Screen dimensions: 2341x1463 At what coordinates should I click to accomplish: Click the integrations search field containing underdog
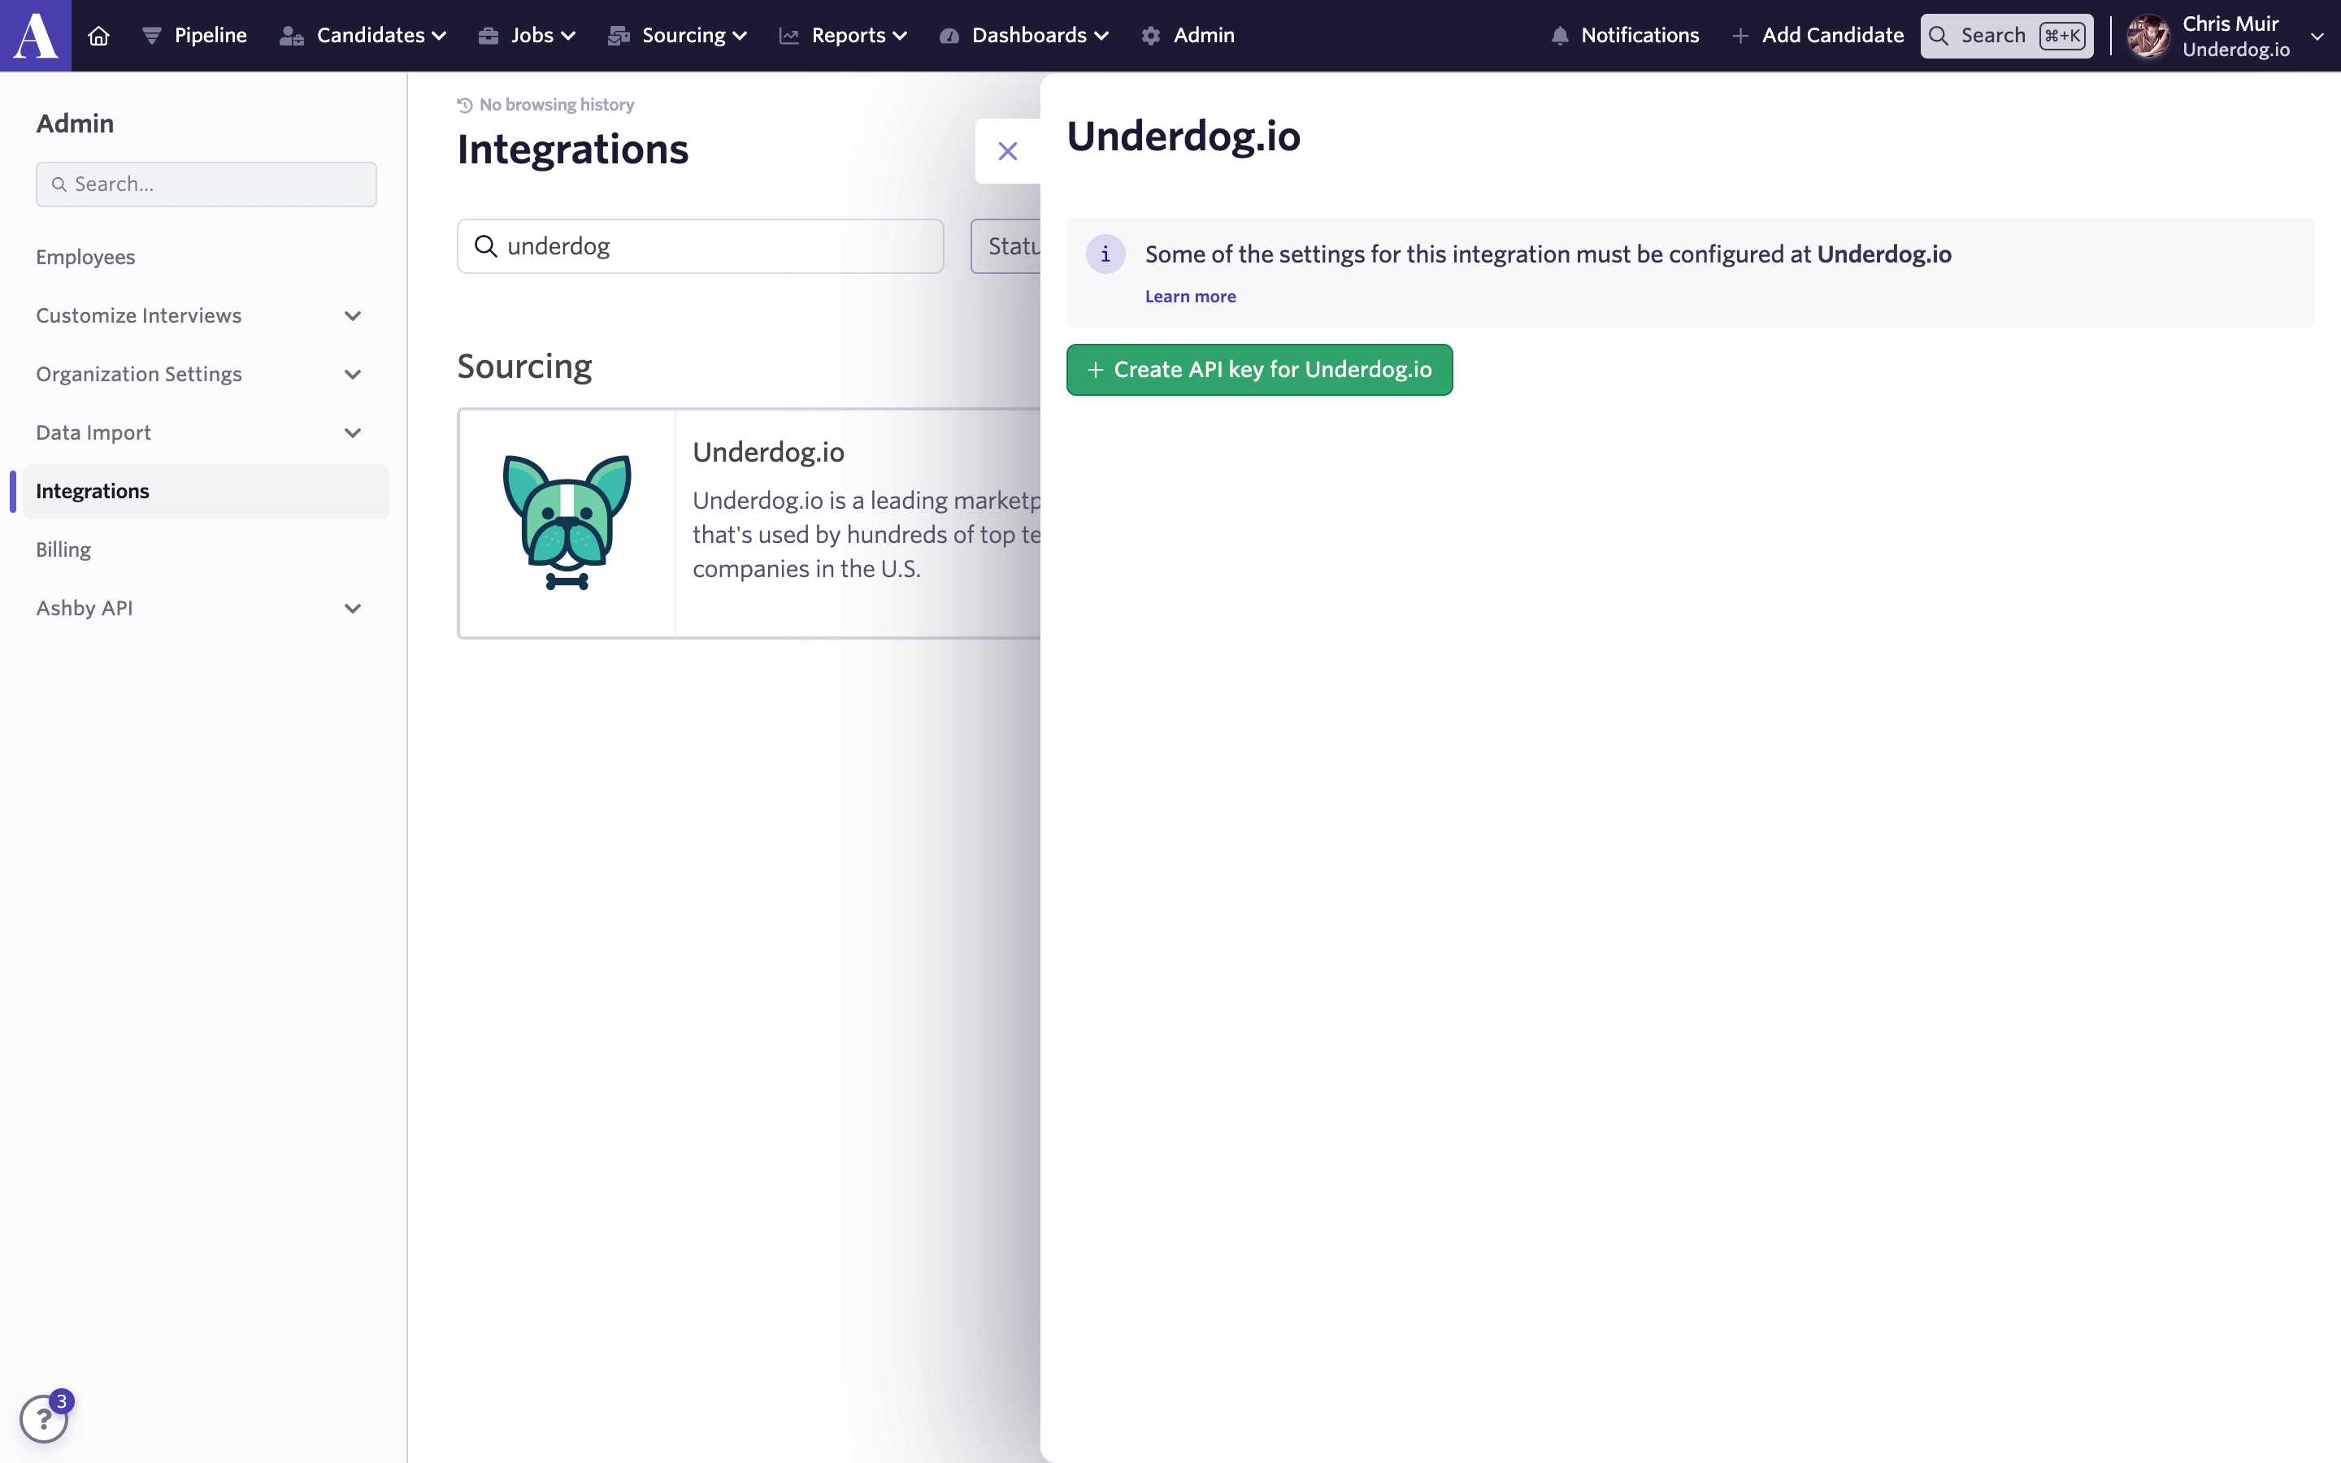[701, 245]
